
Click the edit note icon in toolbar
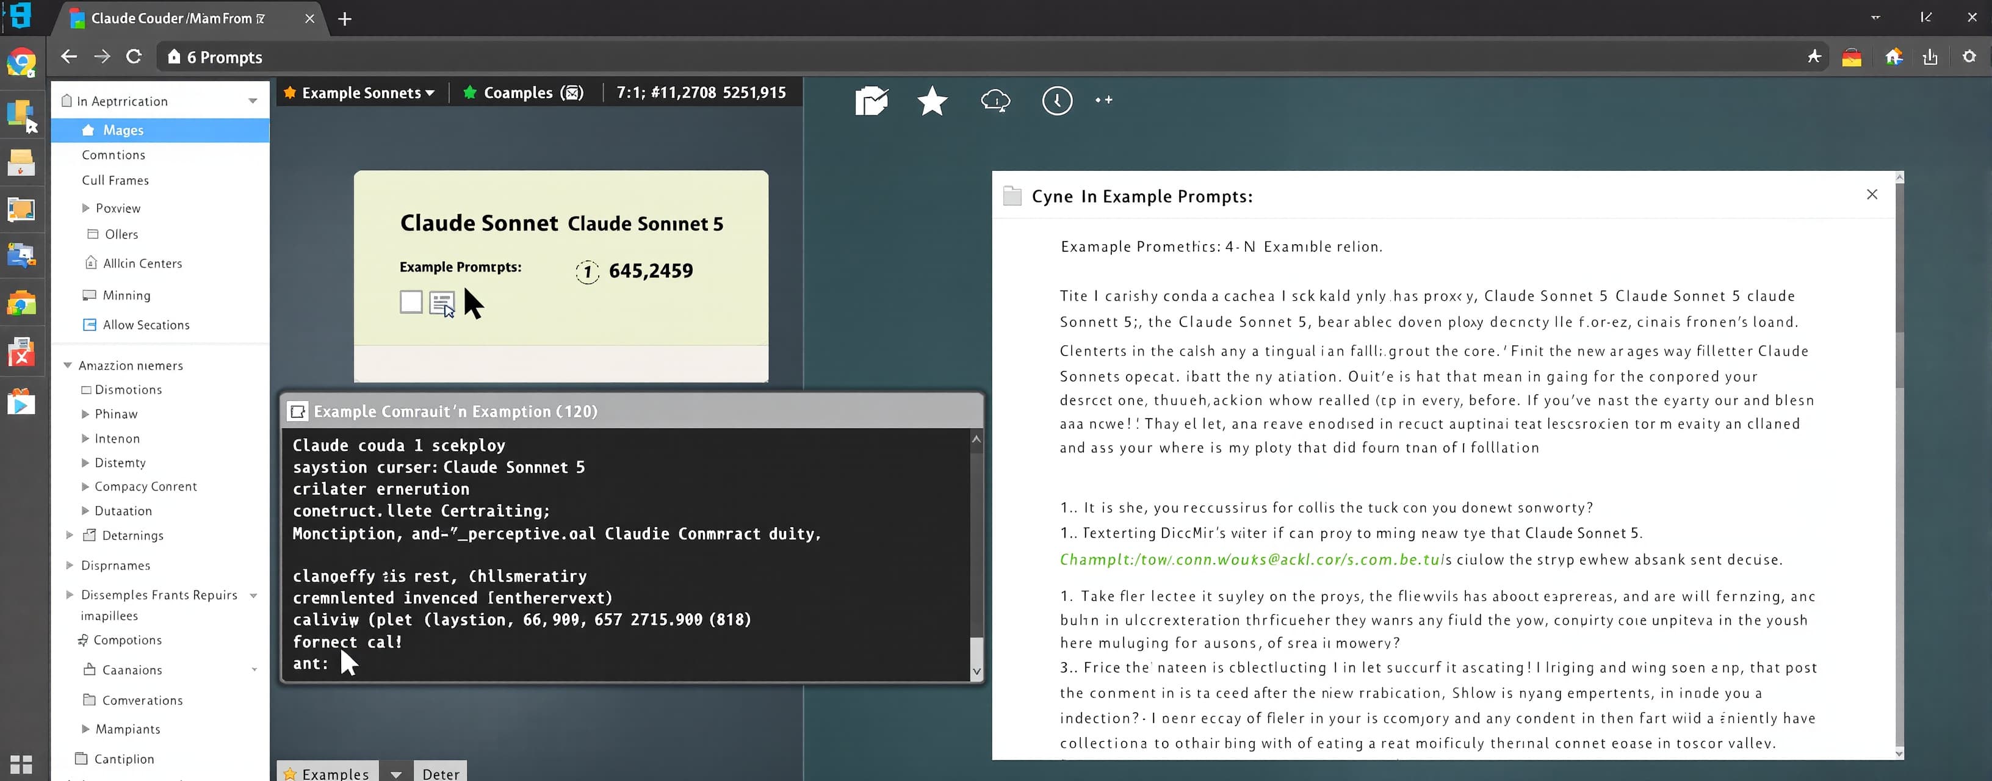pyautogui.click(x=872, y=101)
